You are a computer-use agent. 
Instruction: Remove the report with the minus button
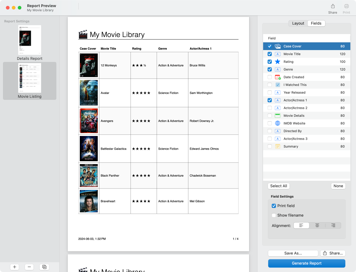(29, 267)
